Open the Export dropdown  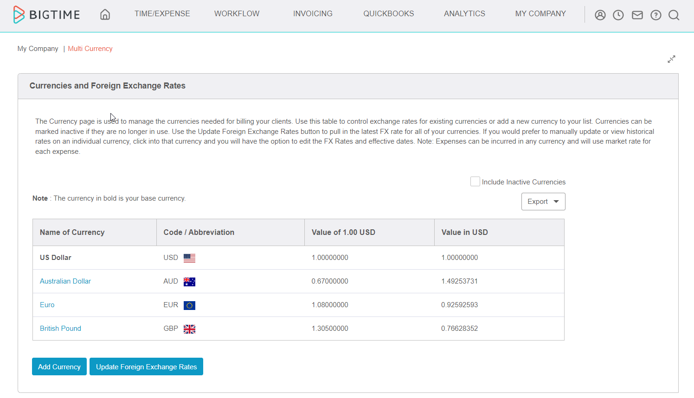(543, 202)
